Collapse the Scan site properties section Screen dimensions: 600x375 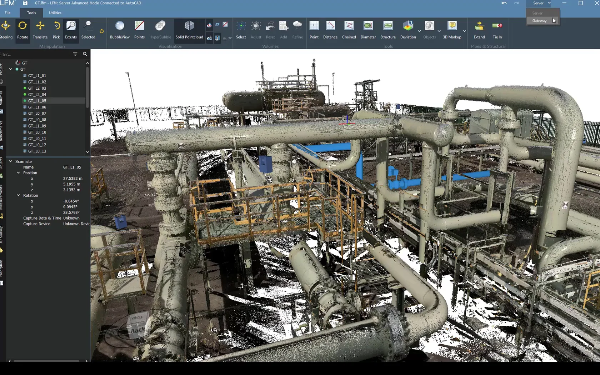[11, 161]
